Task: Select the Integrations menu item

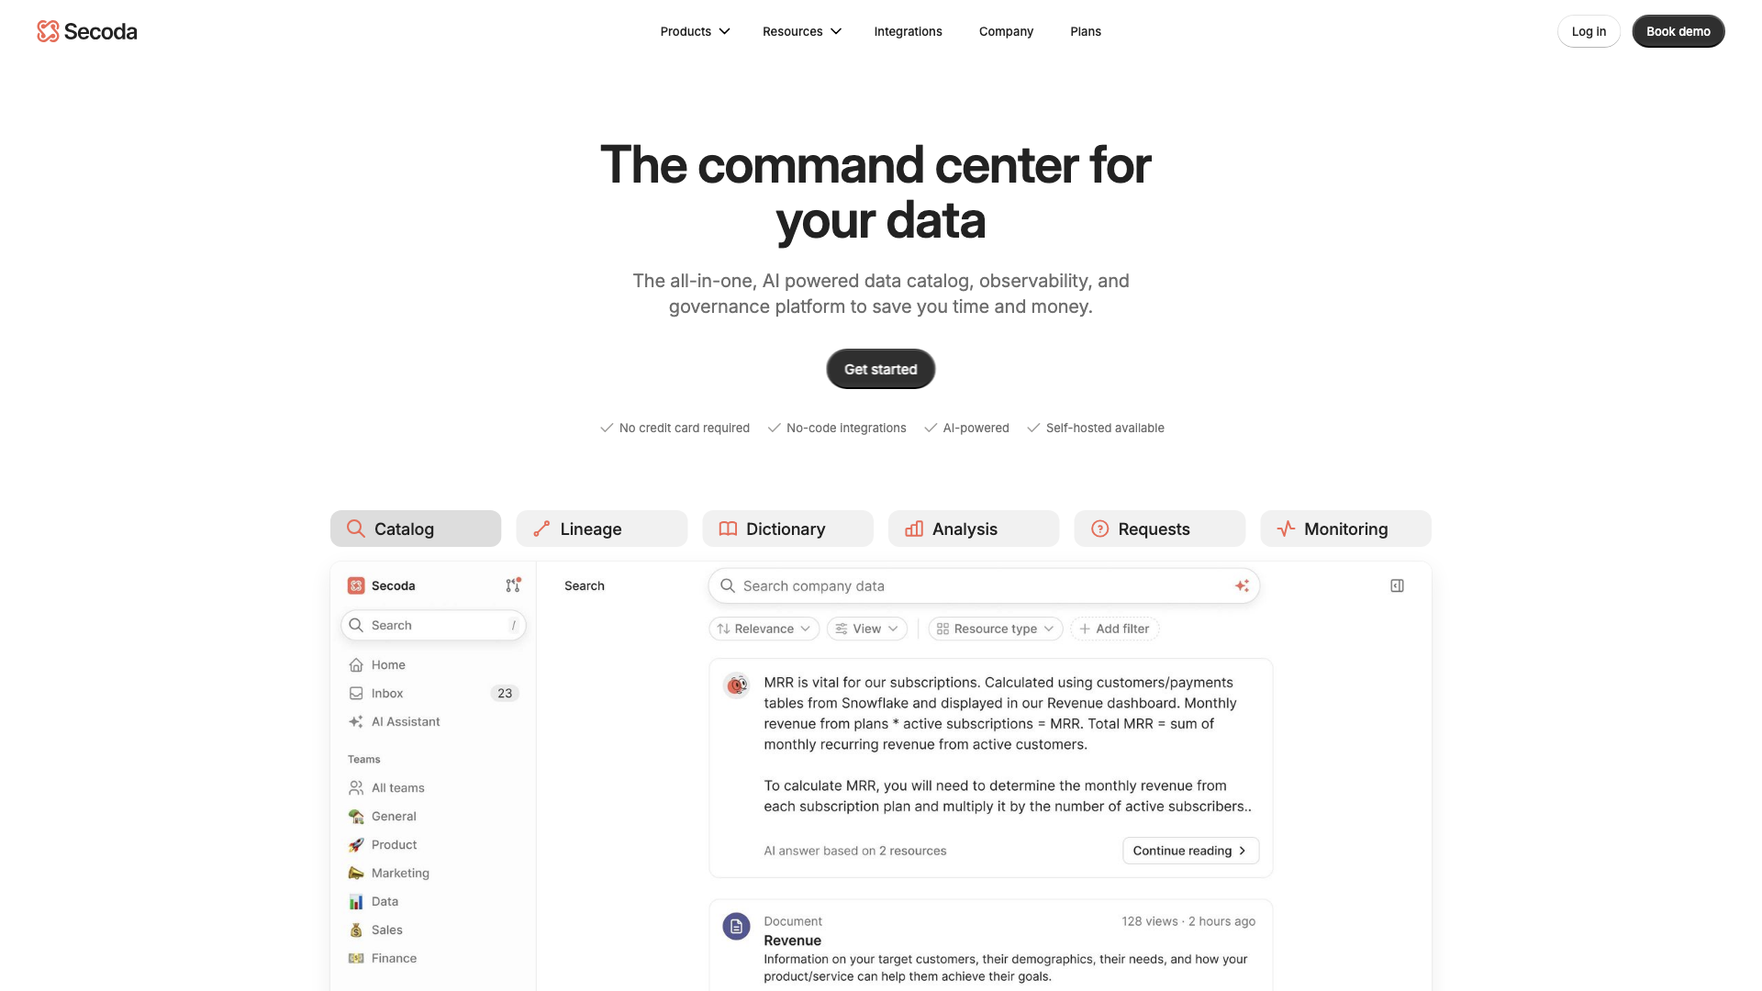Action: pyautogui.click(x=908, y=31)
